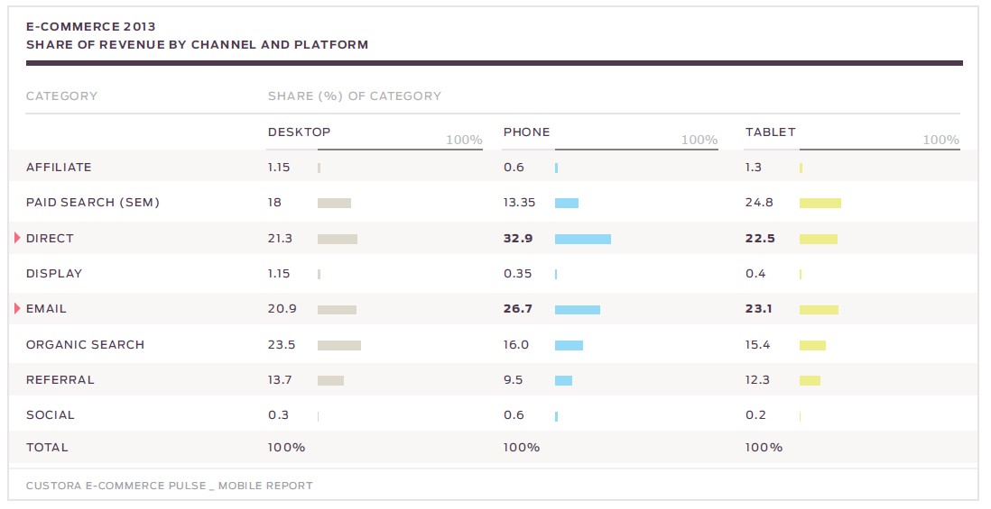991x509 pixels.
Task: Select the DESKTOP column header
Action: pyautogui.click(x=299, y=132)
